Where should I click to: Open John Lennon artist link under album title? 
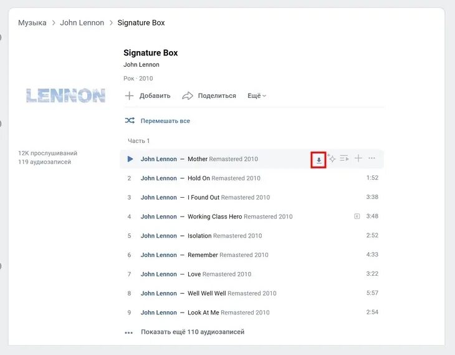pos(141,64)
